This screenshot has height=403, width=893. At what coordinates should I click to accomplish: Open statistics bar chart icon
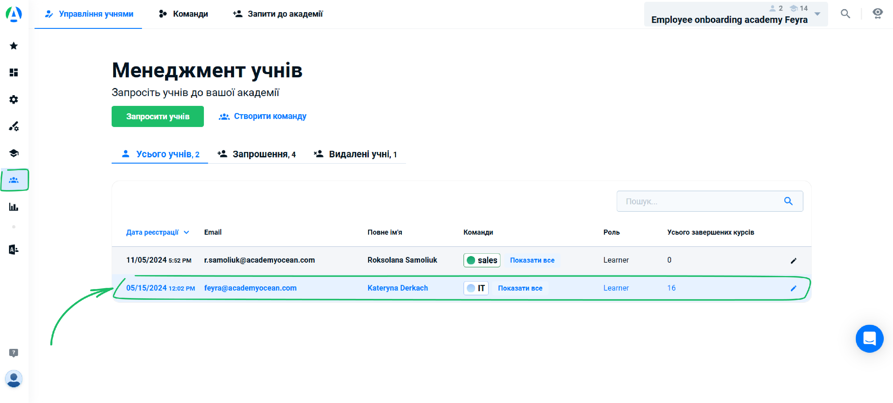pyautogui.click(x=13, y=207)
